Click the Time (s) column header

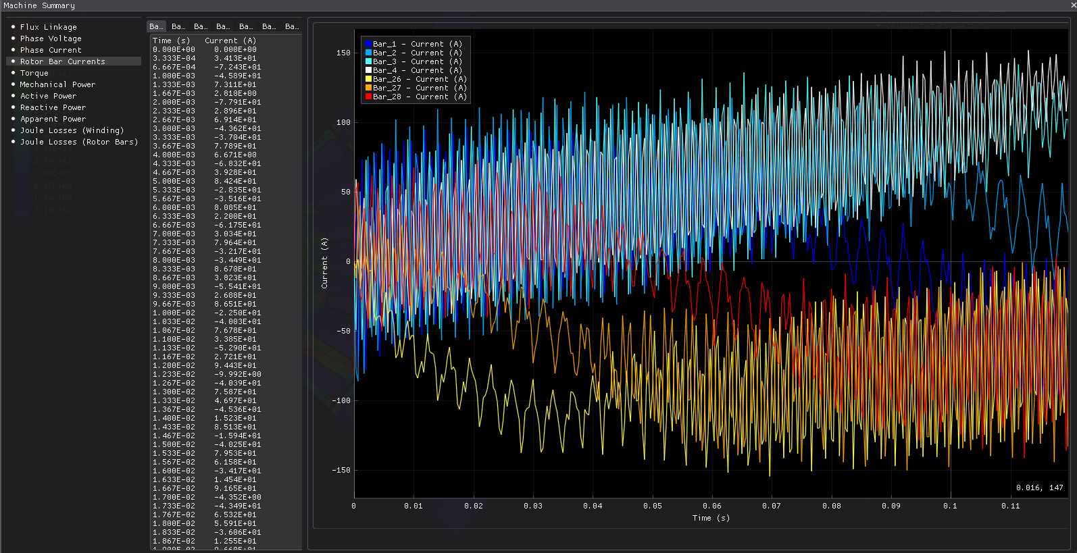point(172,41)
